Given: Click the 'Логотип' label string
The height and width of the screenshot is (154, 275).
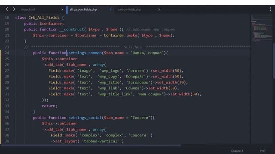Looking at the screenshot, I should pyautogui.click(x=136, y=71).
